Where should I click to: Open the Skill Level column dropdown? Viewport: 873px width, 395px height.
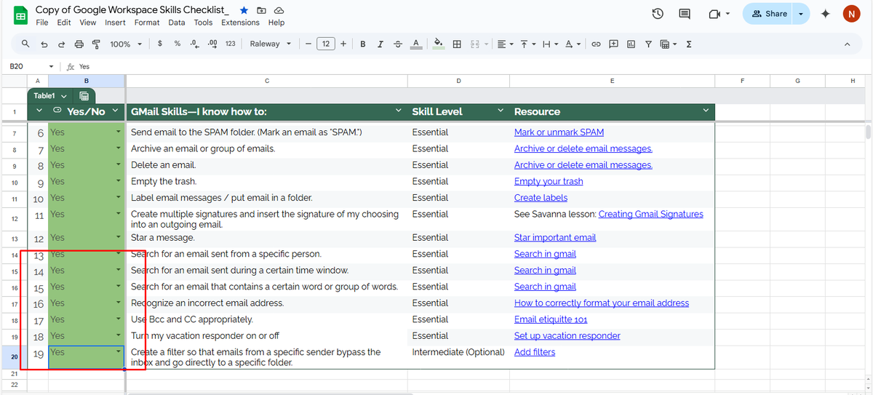point(501,111)
